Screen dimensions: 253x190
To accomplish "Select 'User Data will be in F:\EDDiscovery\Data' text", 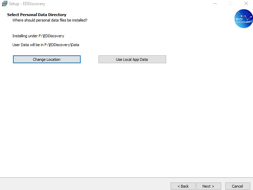I will click(x=46, y=45).
